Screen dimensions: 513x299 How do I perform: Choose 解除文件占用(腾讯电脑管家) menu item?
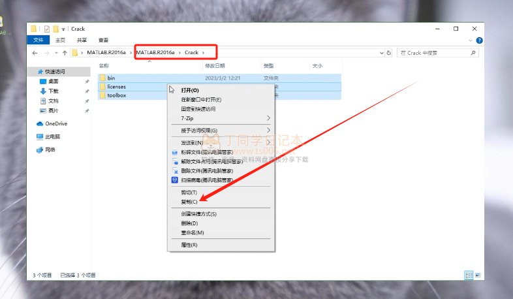pyautogui.click(x=221, y=161)
